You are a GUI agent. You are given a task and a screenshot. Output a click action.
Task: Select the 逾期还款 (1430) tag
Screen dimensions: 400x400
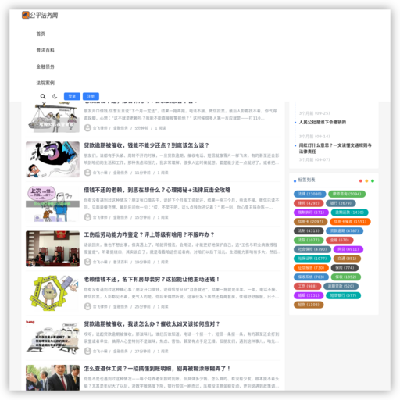(349, 212)
